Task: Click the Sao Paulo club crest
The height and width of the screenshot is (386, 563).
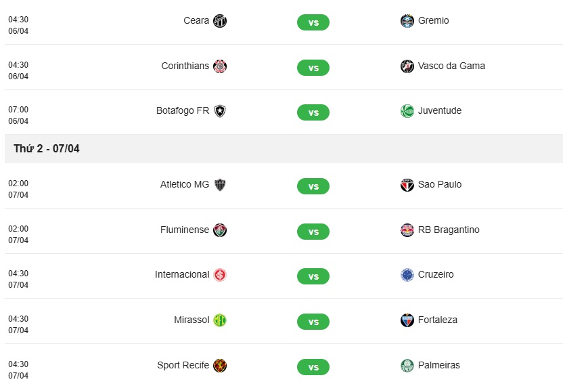Action: click(x=407, y=185)
